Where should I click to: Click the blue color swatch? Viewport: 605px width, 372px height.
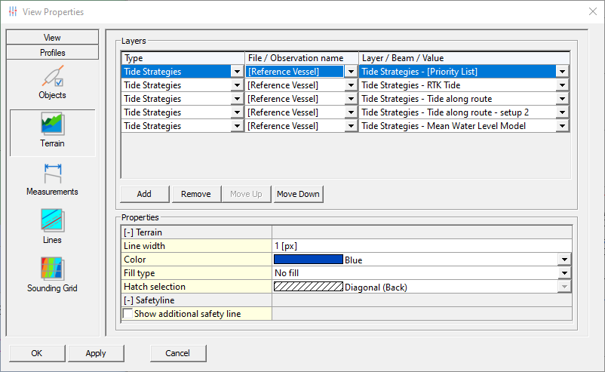pyautogui.click(x=308, y=260)
